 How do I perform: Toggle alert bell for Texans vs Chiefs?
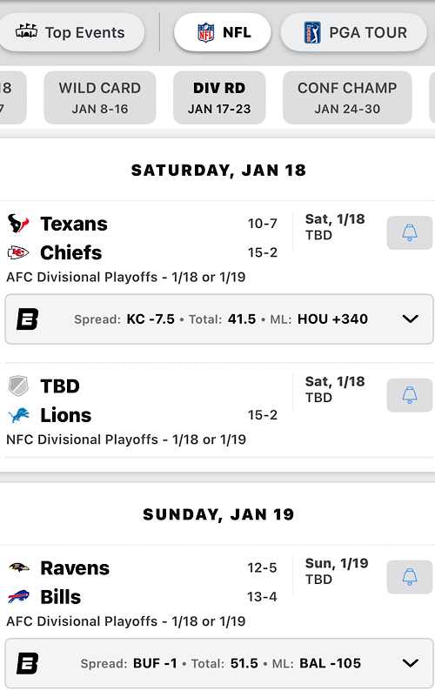(410, 232)
